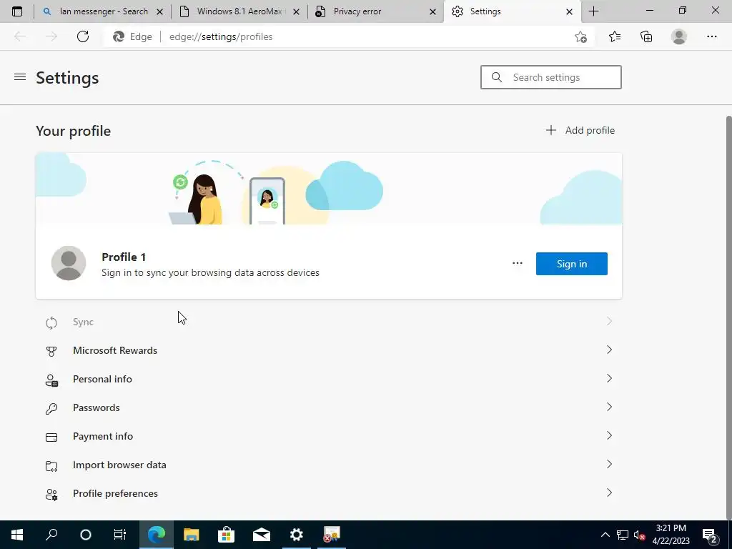
Task: Open Profile preferences
Action: (329, 493)
